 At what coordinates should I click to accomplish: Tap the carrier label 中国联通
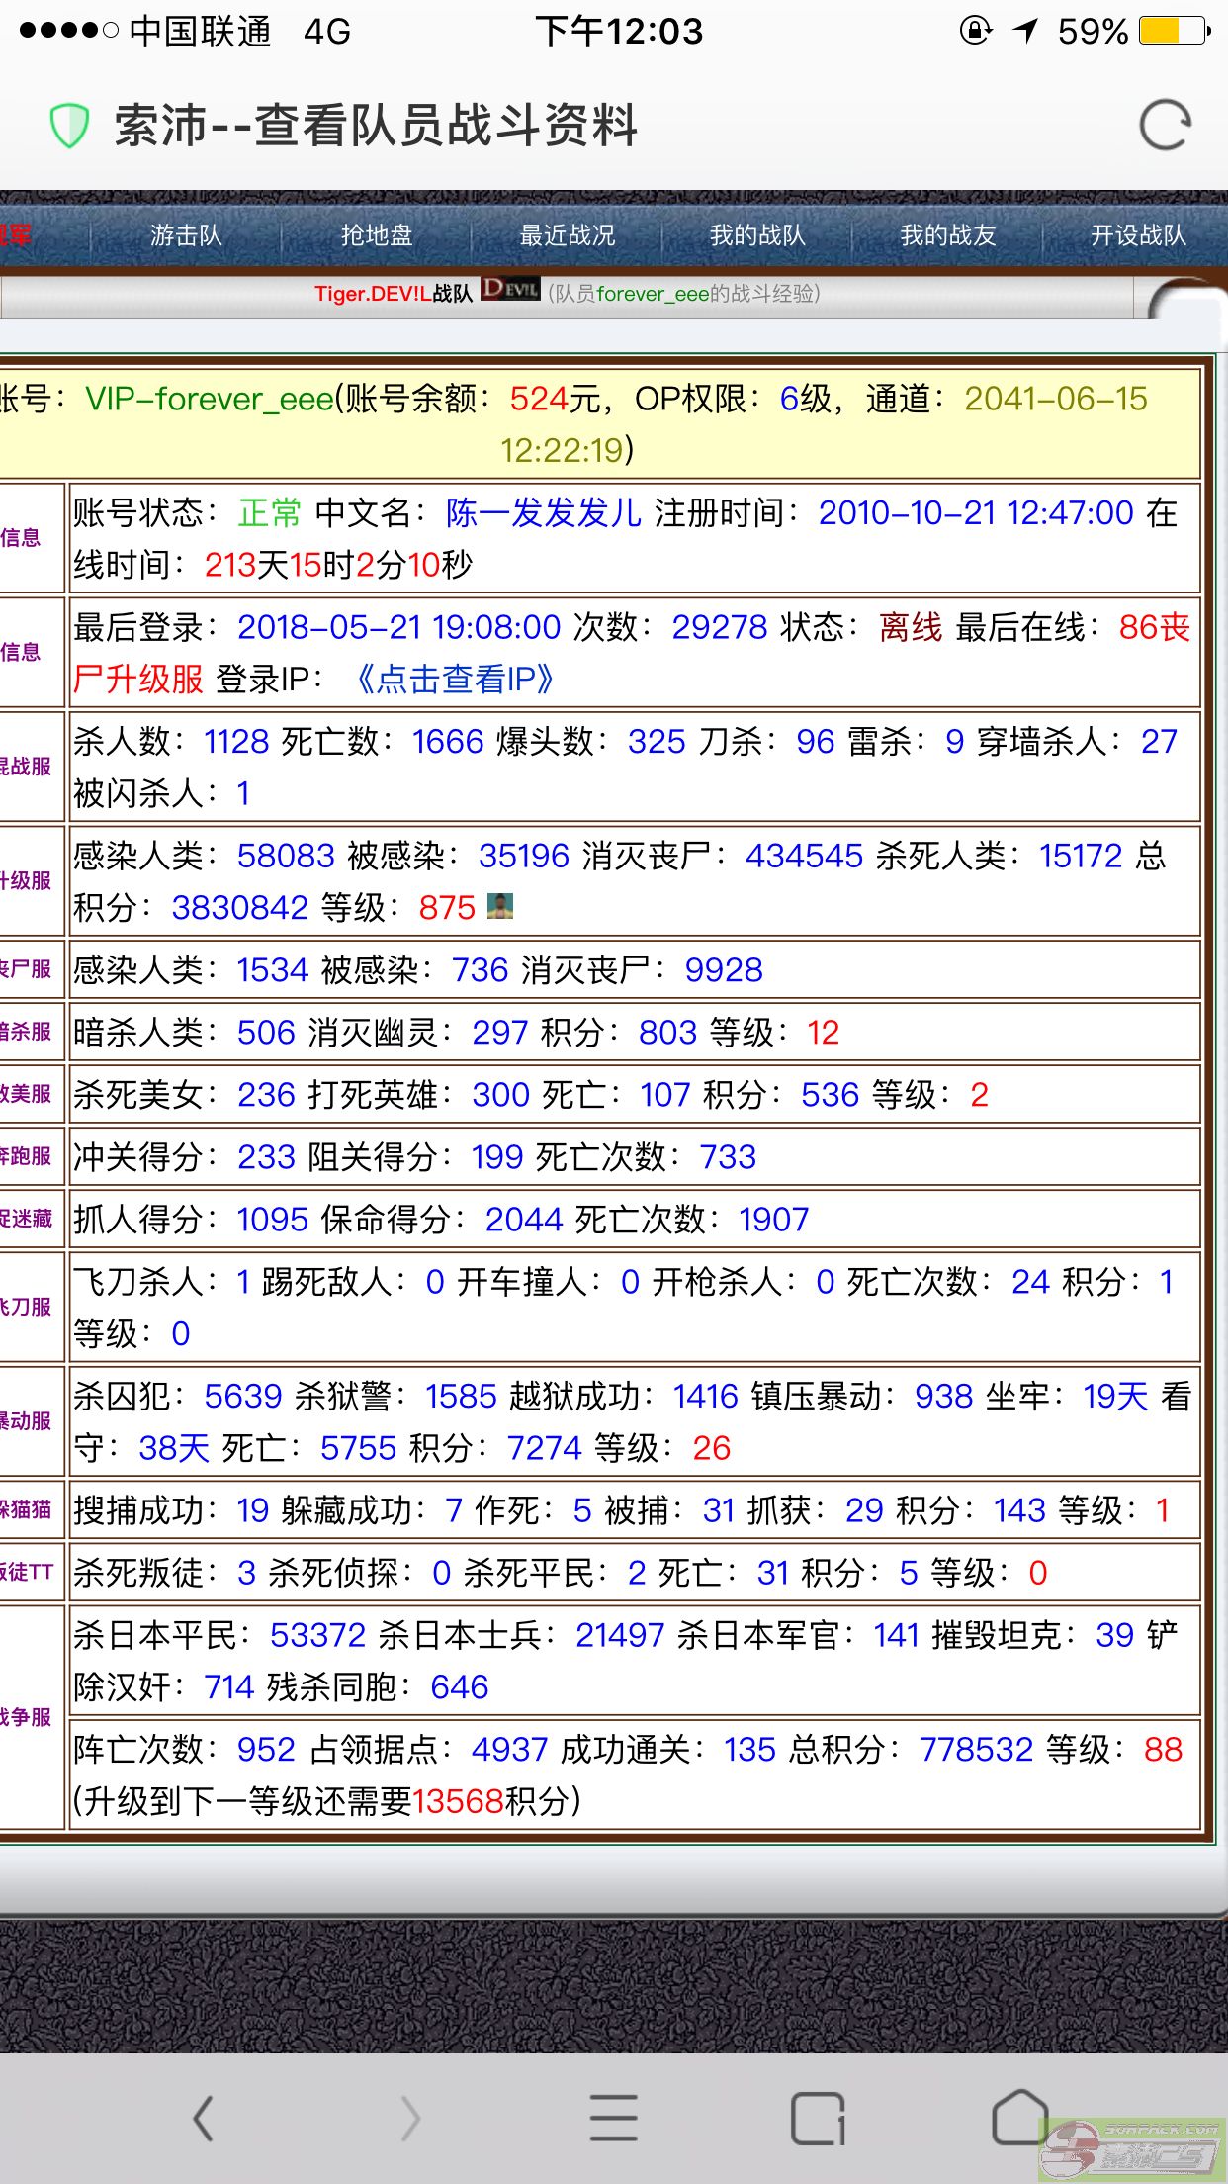click(x=201, y=31)
